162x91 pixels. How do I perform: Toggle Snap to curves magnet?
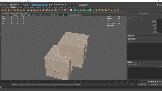57,5
